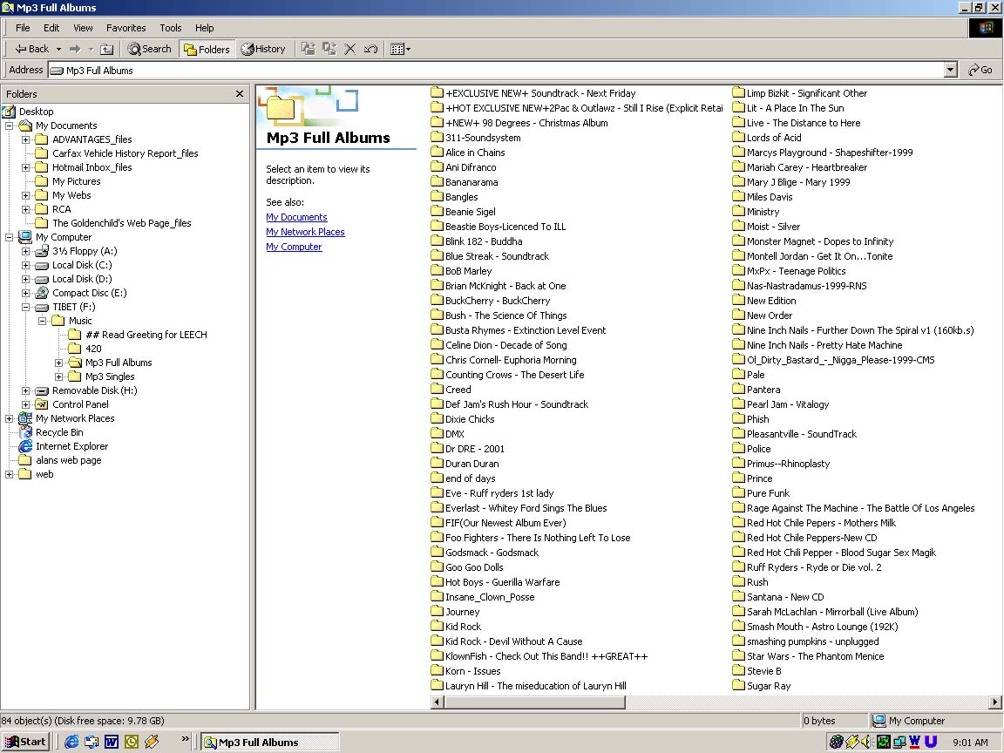
Task: Click the Move To toolbar icon
Action: click(x=309, y=49)
